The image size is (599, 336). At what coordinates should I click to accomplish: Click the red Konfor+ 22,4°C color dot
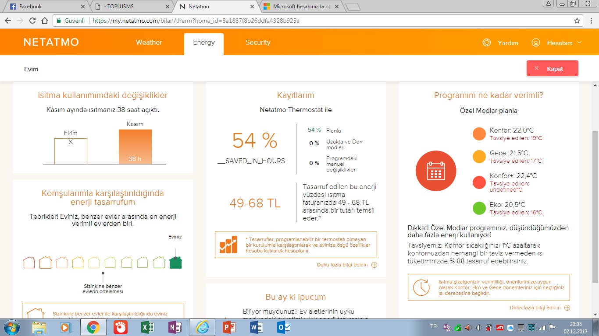[479, 182]
